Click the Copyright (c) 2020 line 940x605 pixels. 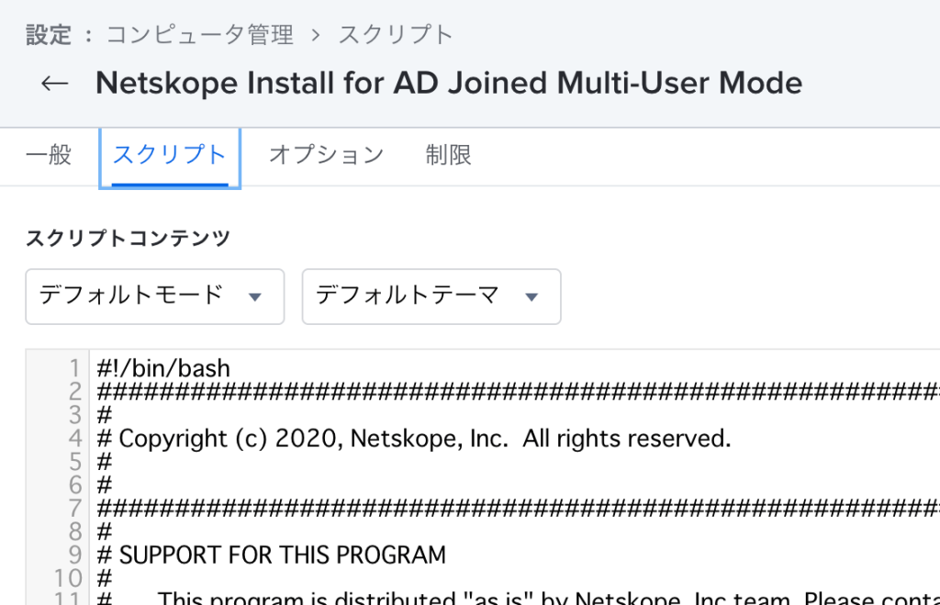click(414, 438)
